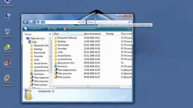Select Контакты in the folder tree
Screen dimensions: 193x108
click(37, 74)
